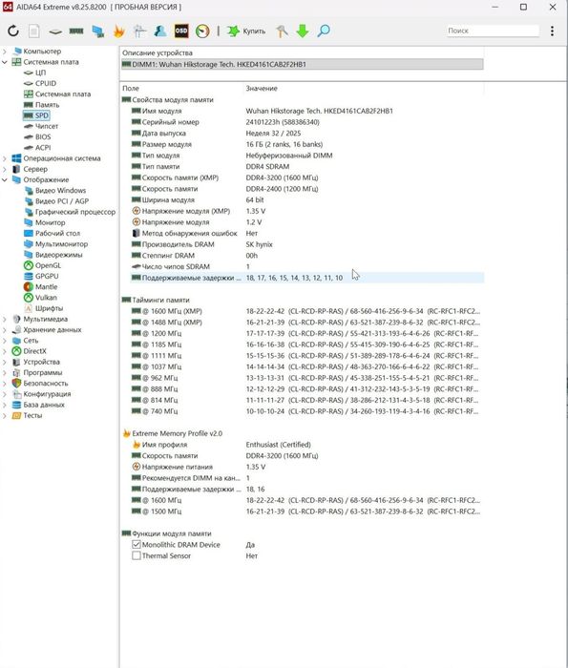
Task: Click the green download arrow icon
Action: coord(303,31)
